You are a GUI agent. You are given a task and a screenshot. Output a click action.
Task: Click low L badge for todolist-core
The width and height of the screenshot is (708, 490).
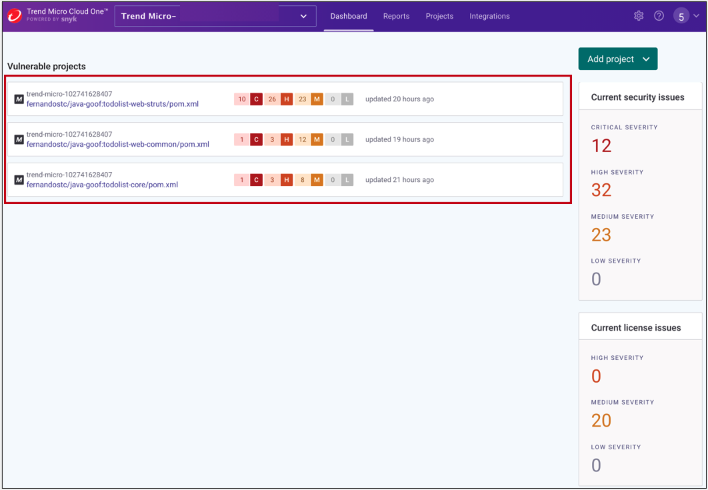pos(347,180)
